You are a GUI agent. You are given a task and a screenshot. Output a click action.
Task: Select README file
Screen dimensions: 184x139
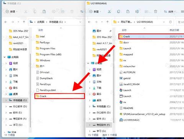(127, 108)
